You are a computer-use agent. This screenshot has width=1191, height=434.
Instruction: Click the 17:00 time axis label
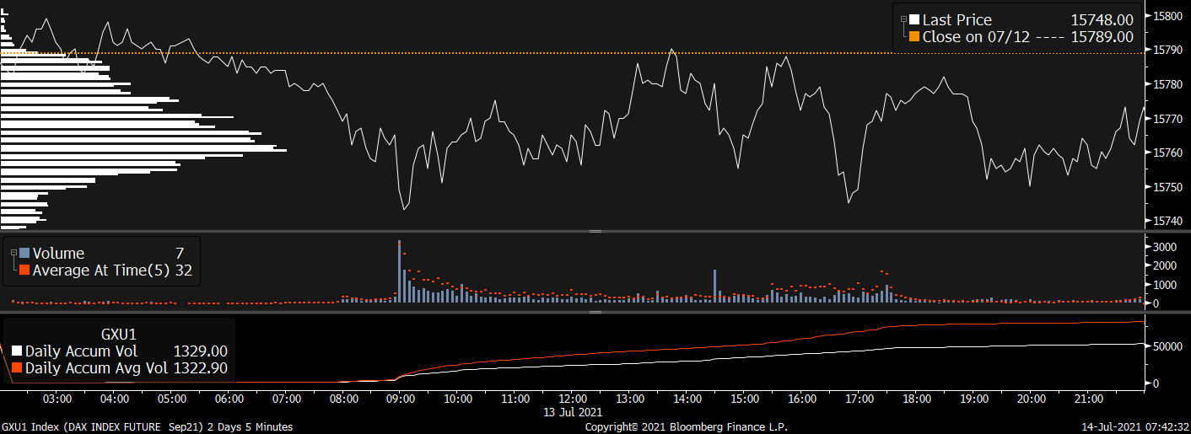click(860, 399)
